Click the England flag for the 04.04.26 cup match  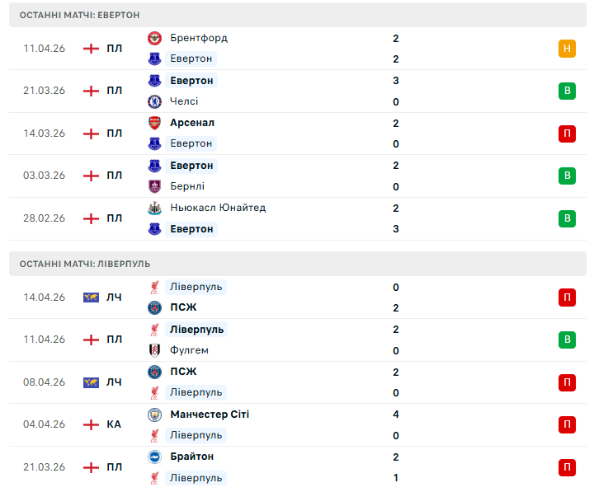[x=91, y=424]
